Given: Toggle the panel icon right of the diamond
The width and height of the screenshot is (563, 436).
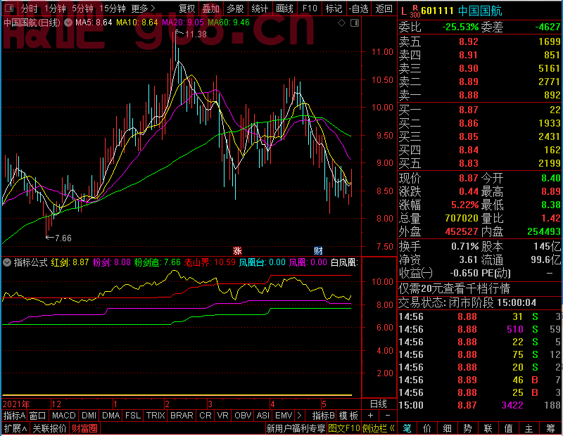Looking at the screenshot, I should click(355, 23).
